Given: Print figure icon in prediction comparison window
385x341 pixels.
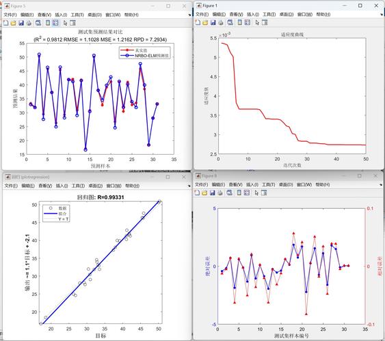Looking at the screenshot, I should pyautogui.click(x=29, y=23).
